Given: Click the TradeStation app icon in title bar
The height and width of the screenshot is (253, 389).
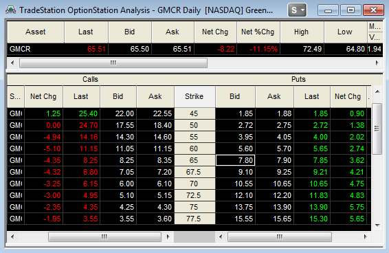Looking at the screenshot, I should coord(10,10).
